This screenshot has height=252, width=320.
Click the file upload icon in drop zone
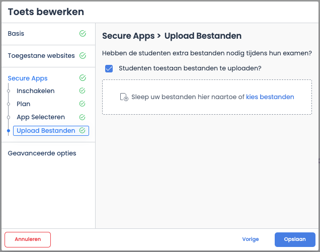(124, 97)
